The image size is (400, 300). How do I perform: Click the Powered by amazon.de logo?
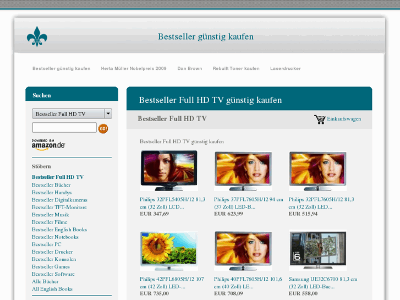(x=48, y=145)
